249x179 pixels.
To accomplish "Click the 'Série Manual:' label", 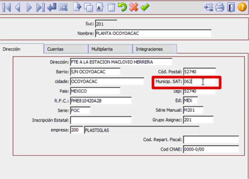I will pos(169,110).
